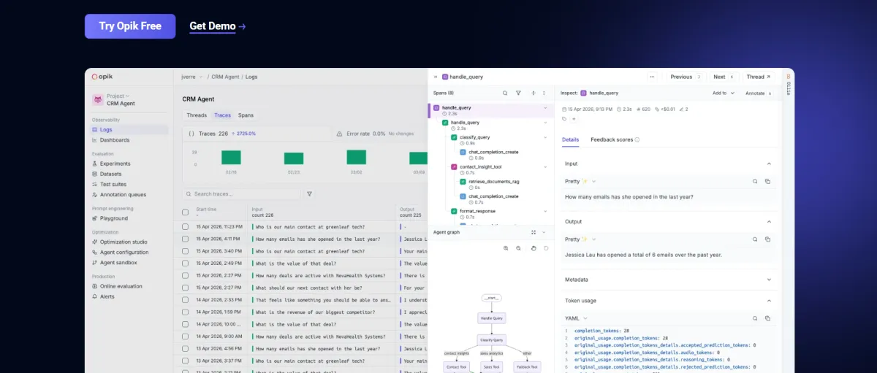This screenshot has width=877, height=373.
Task: Select the 15 Apr 2026, 2:49 PM row checkbox
Action: pos(186,263)
